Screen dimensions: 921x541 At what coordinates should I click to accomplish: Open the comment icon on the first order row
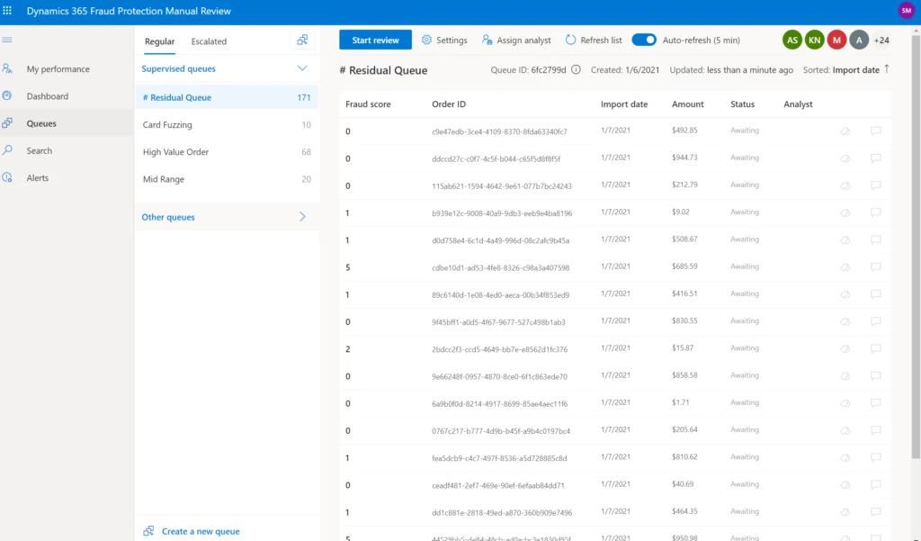point(875,131)
